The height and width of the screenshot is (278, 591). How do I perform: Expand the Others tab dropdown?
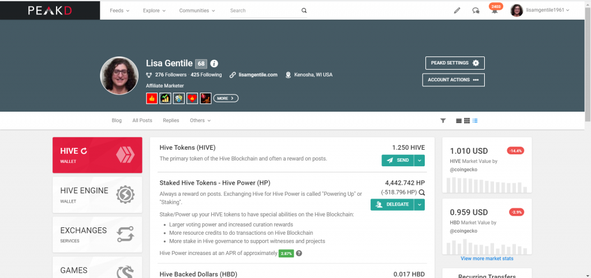[200, 121]
